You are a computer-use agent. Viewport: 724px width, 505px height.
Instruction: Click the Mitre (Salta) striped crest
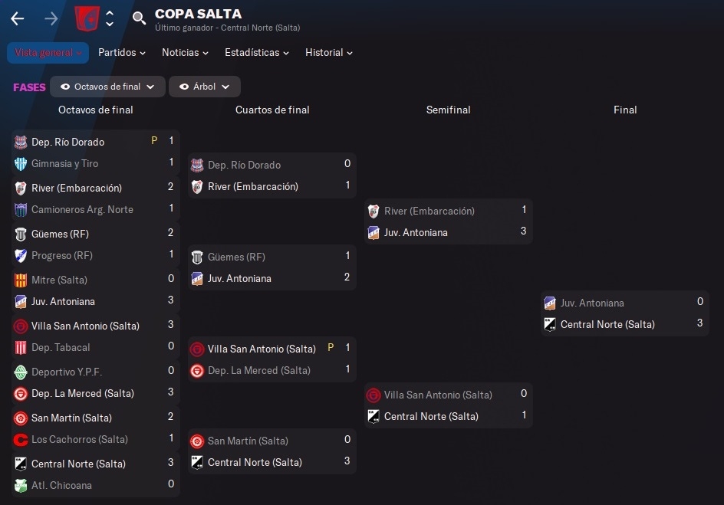coord(21,280)
